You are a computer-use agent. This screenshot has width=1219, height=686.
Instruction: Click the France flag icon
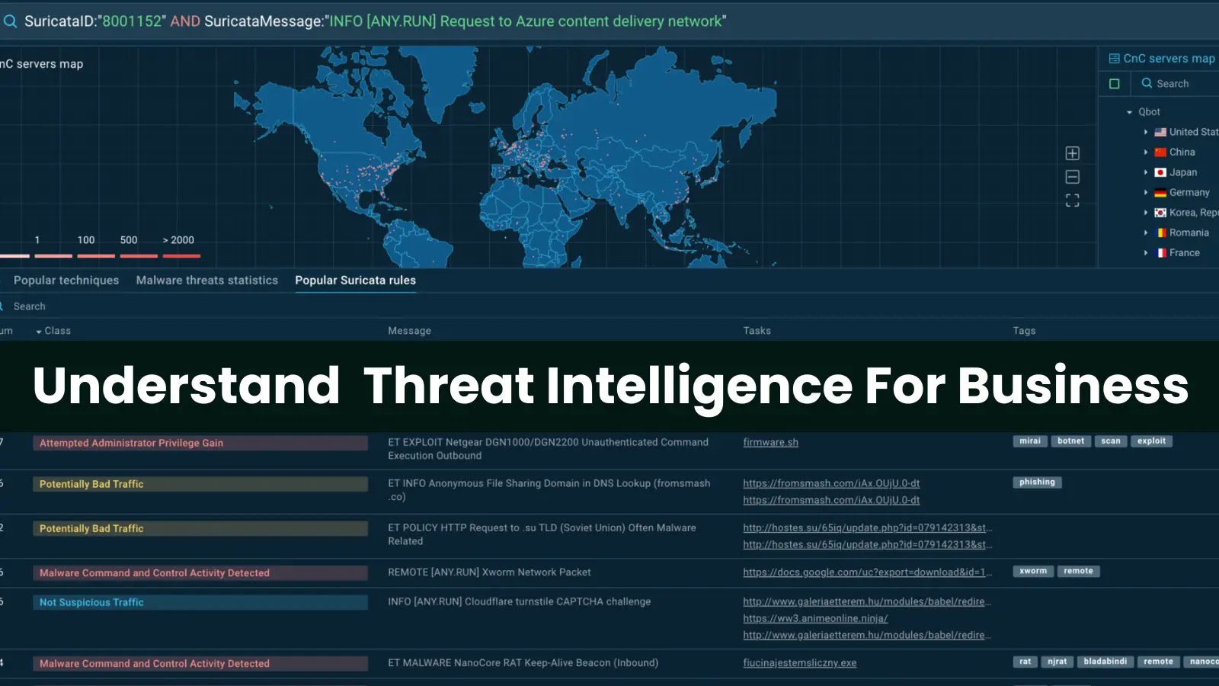click(1160, 253)
